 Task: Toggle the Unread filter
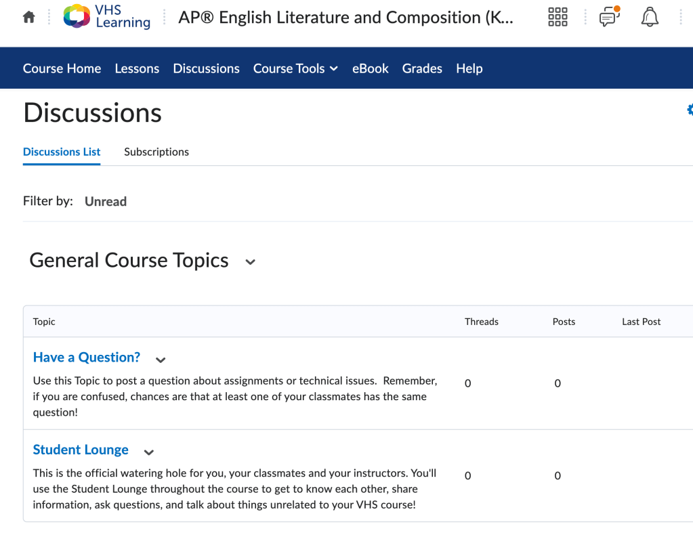(x=105, y=201)
